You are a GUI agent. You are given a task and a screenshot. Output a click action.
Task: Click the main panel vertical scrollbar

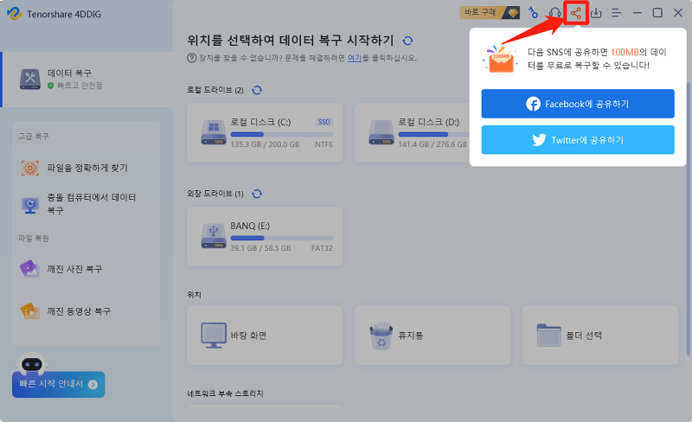pyautogui.click(x=688, y=219)
